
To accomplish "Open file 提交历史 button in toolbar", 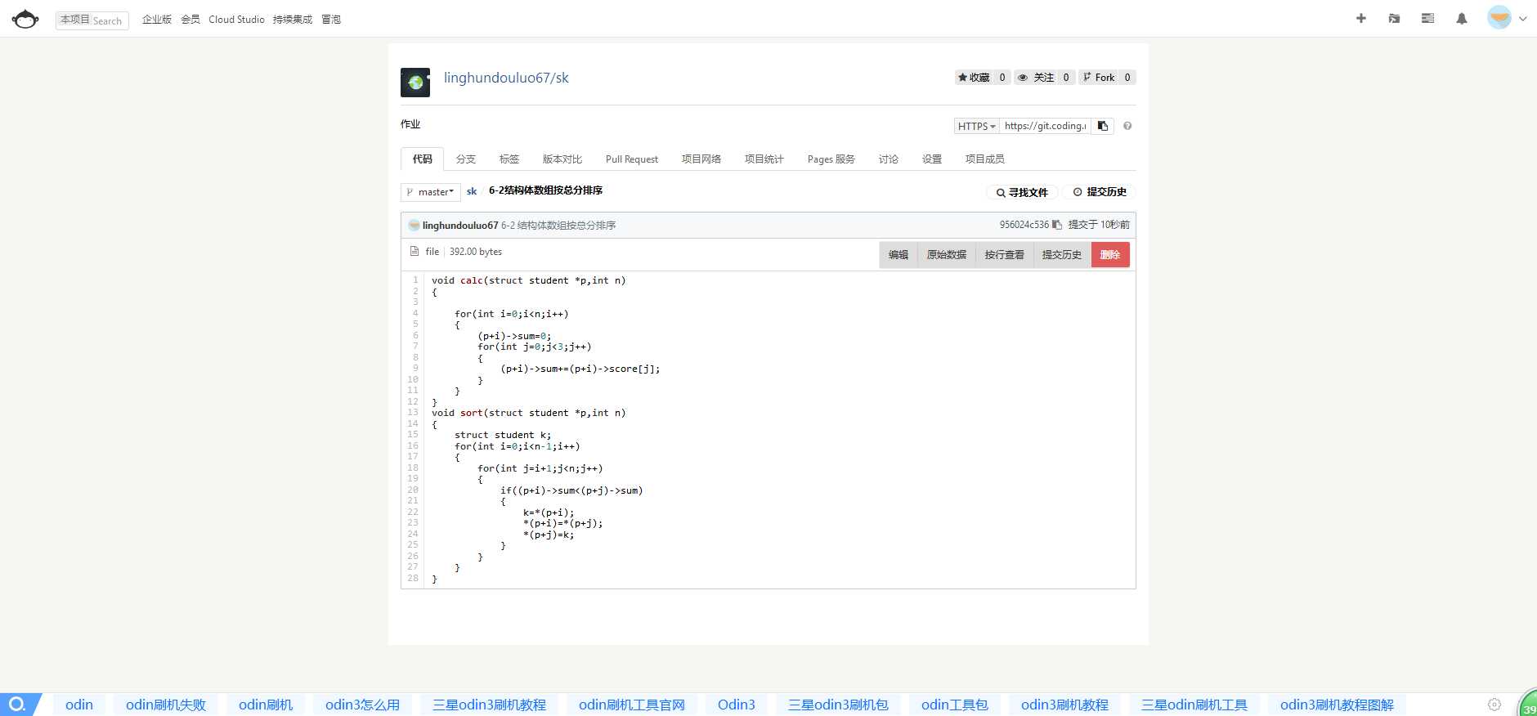I will pyautogui.click(x=1062, y=255).
